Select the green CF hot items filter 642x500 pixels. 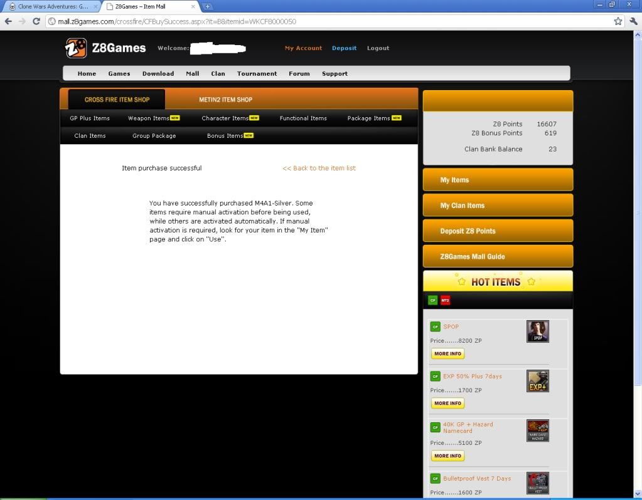pyautogui.click(x=432, y=300)
